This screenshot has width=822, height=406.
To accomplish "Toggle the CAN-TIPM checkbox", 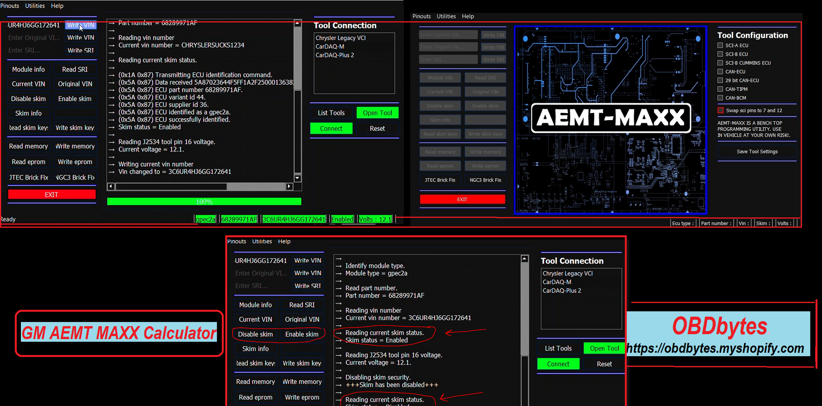I will (x=720, y=89).
